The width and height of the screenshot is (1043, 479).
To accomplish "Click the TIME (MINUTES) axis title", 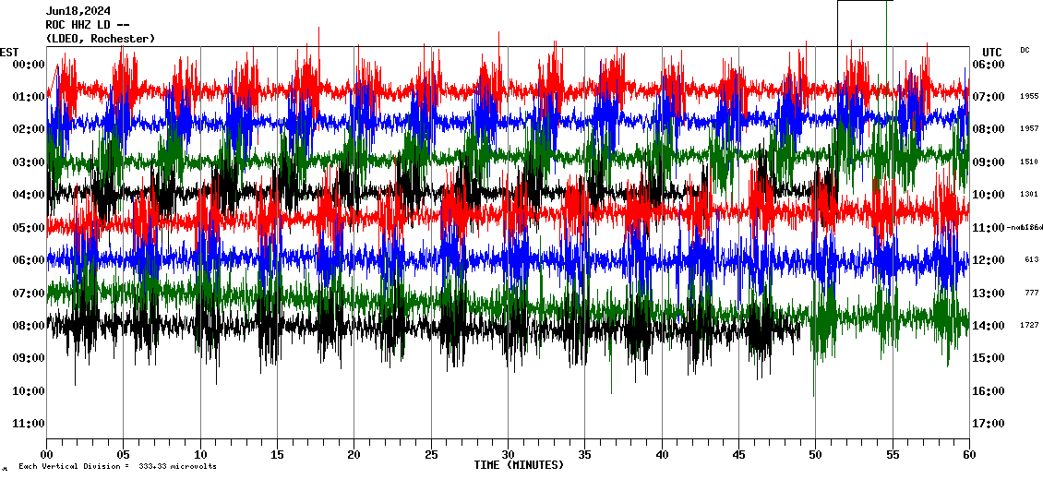I will 519,465.
